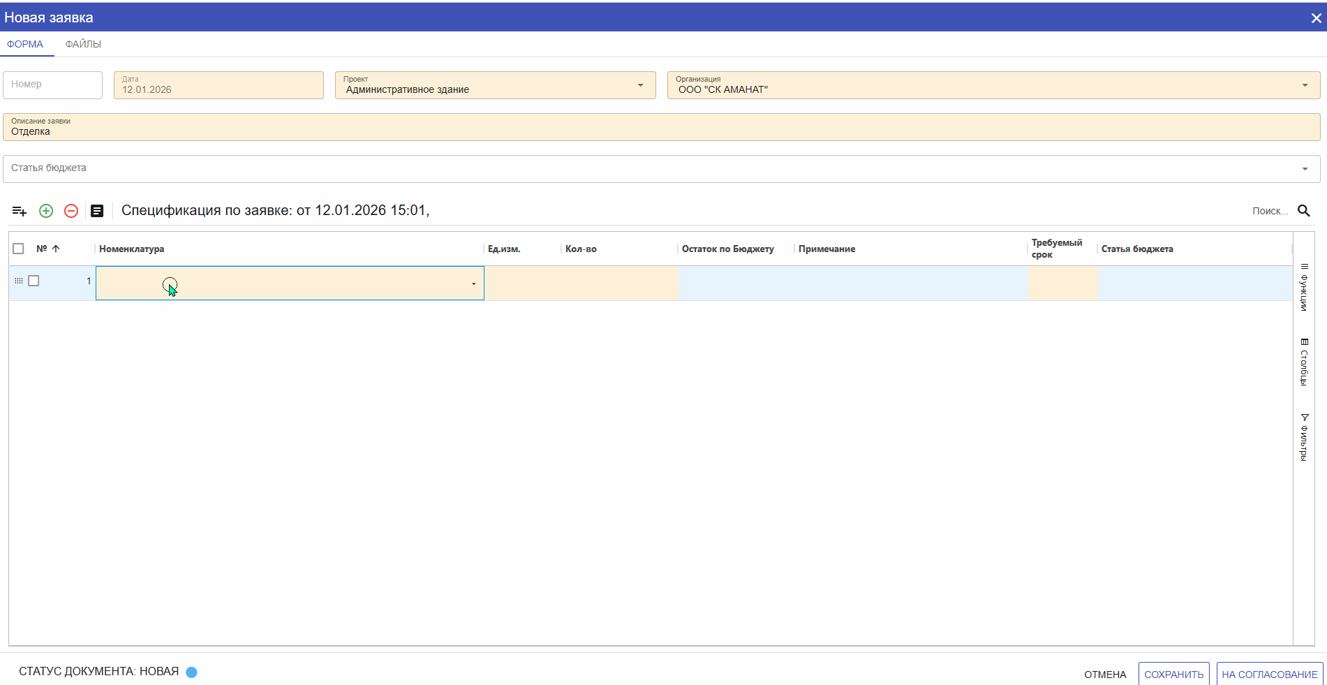Click the row drag handle icon
Viewport: 1327px width, 685px height.
point(19,281)
